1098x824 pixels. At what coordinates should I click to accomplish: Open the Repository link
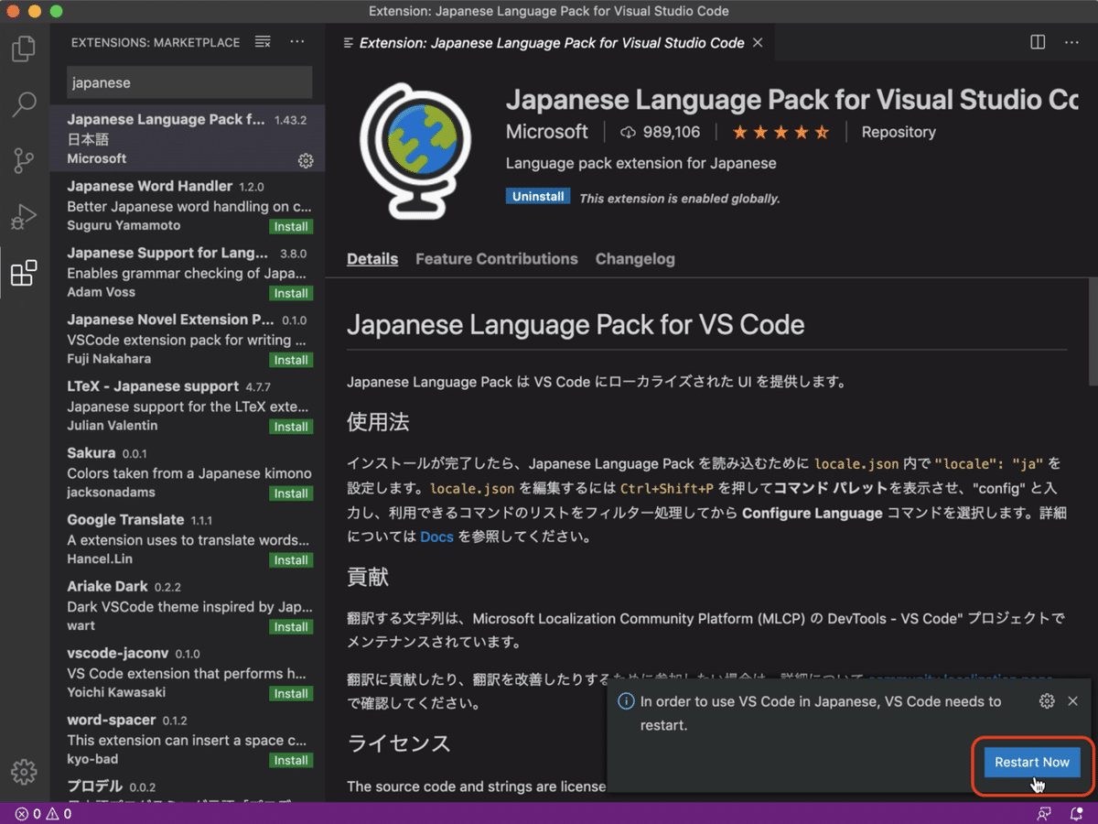point(899,133)
